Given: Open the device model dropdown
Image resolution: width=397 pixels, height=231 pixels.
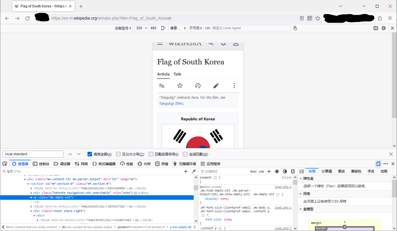Looking at the screenshot, I should pos(123,28).
